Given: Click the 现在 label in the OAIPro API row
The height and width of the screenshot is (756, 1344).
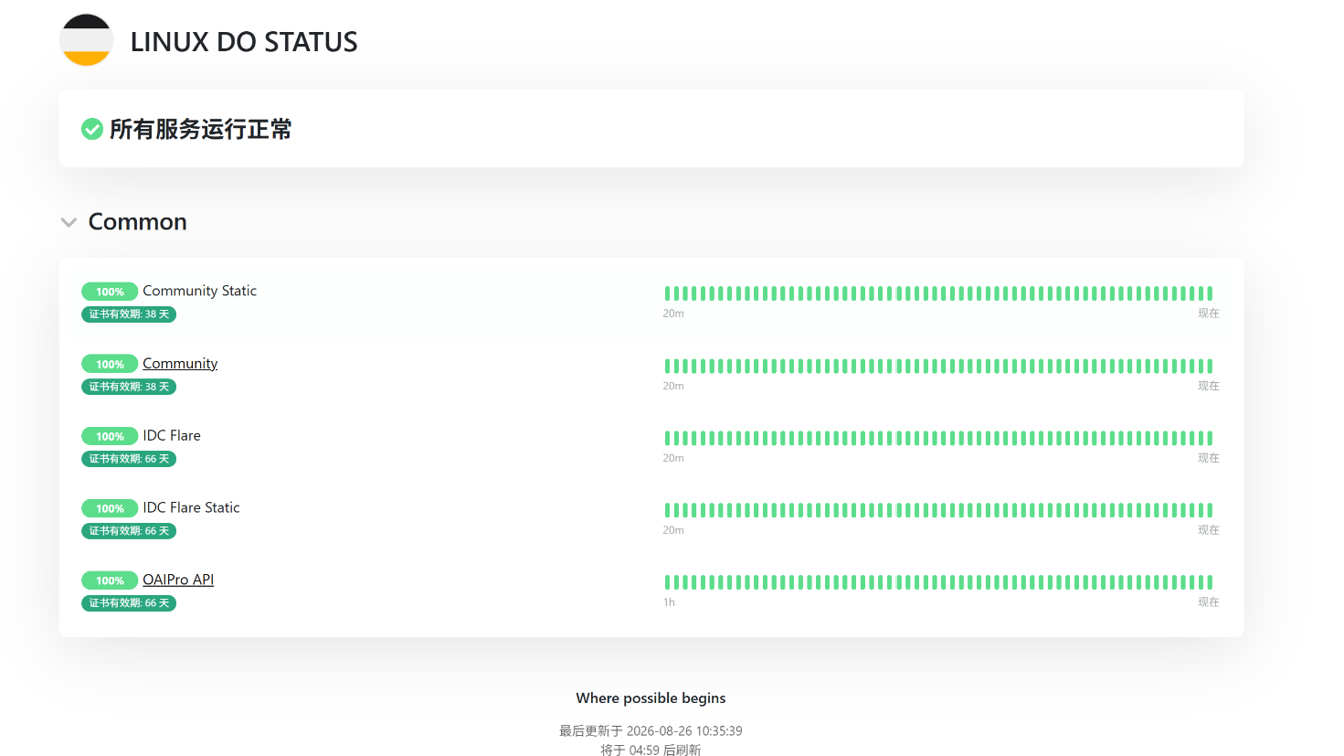Looking at the screenshot, I should [1209, 602].
